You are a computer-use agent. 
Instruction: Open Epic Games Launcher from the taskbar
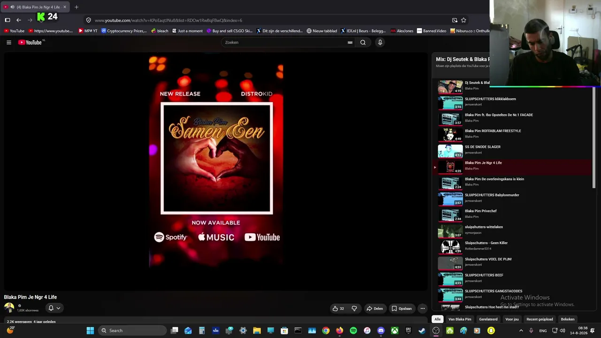click(x=408, y=330)
